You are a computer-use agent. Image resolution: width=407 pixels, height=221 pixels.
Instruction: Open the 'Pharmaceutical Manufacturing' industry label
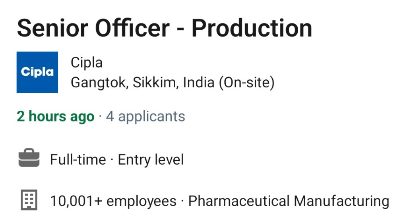click(289, 201)
